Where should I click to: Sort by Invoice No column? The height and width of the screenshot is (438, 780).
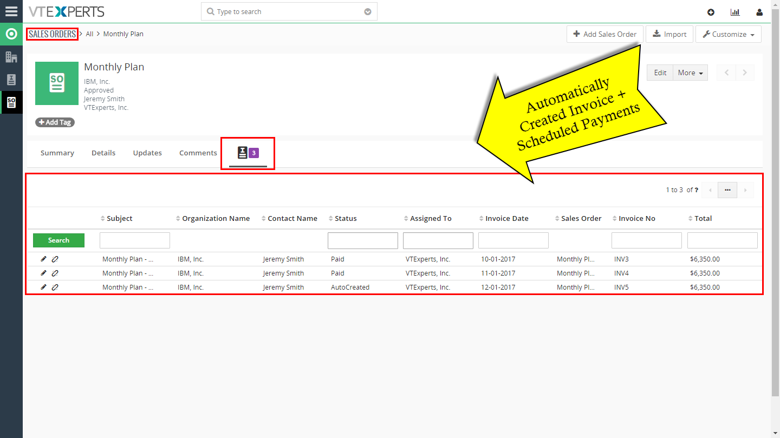(634, 218)
